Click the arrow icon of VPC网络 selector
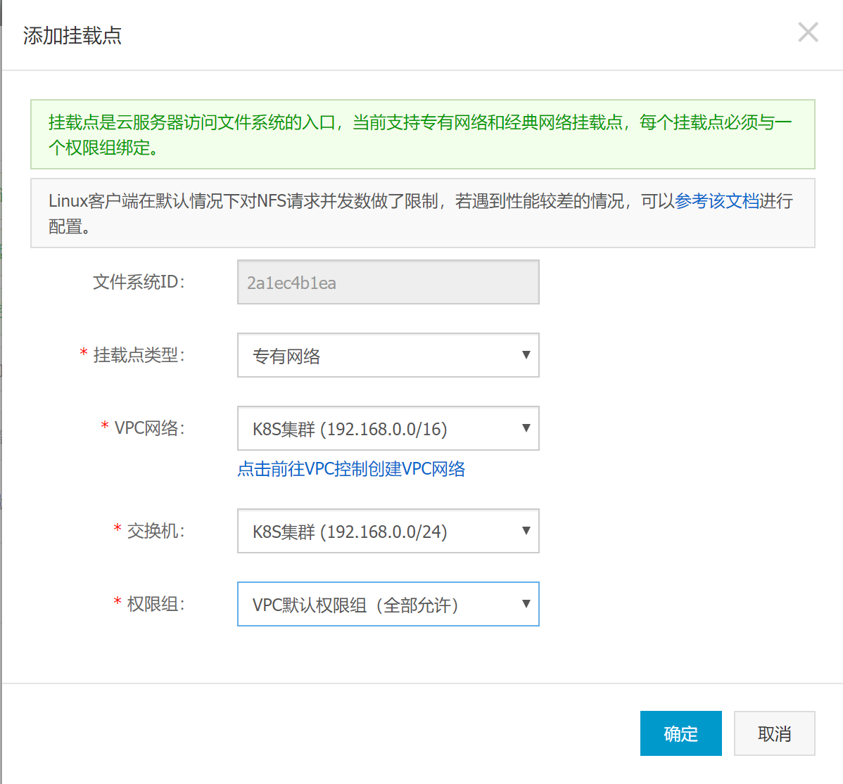 click(x=526, y=428)
